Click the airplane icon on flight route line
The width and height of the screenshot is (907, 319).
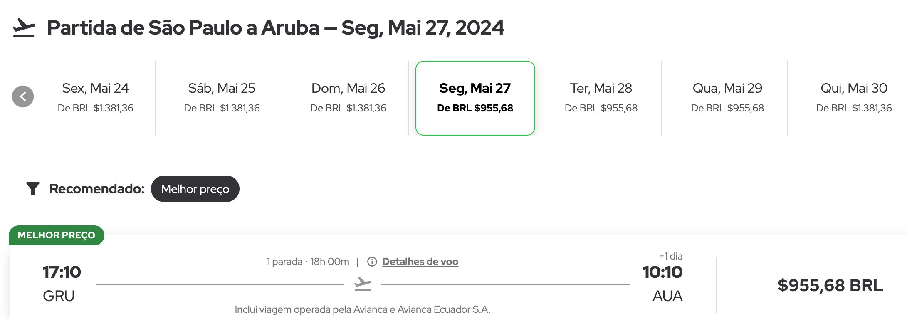363,284
